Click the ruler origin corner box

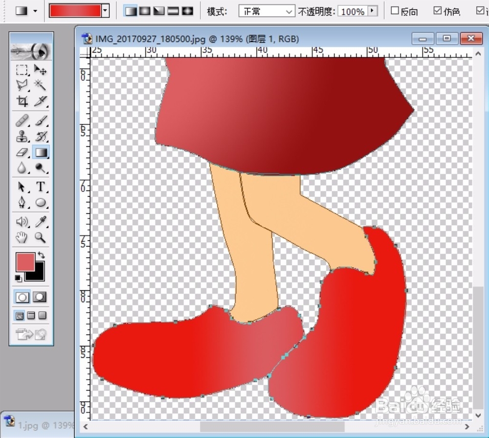tap(85, 53)
